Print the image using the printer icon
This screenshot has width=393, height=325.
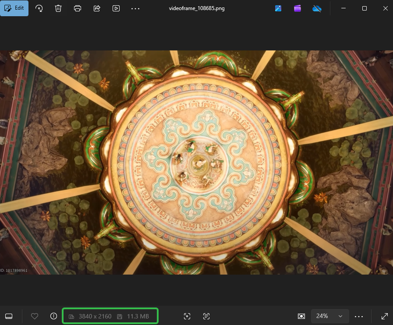78,8
